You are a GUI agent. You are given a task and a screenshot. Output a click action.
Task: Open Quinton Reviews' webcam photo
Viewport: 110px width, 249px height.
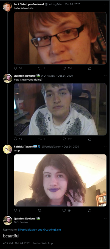coord(60,109)
